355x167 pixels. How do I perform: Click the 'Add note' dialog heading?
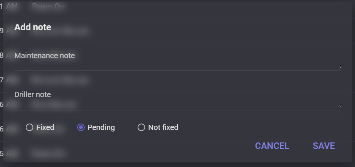click(33, 27)
